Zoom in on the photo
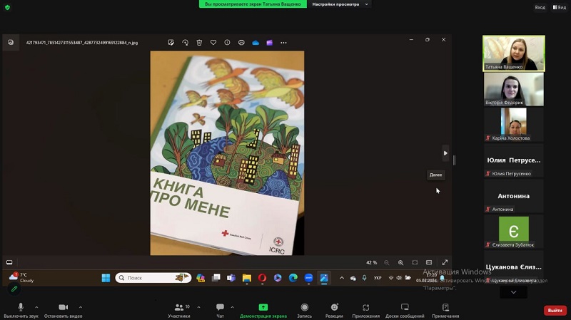The width and height of the screenshot is (571, 320). pyautogui.click(x=400, y=262)
